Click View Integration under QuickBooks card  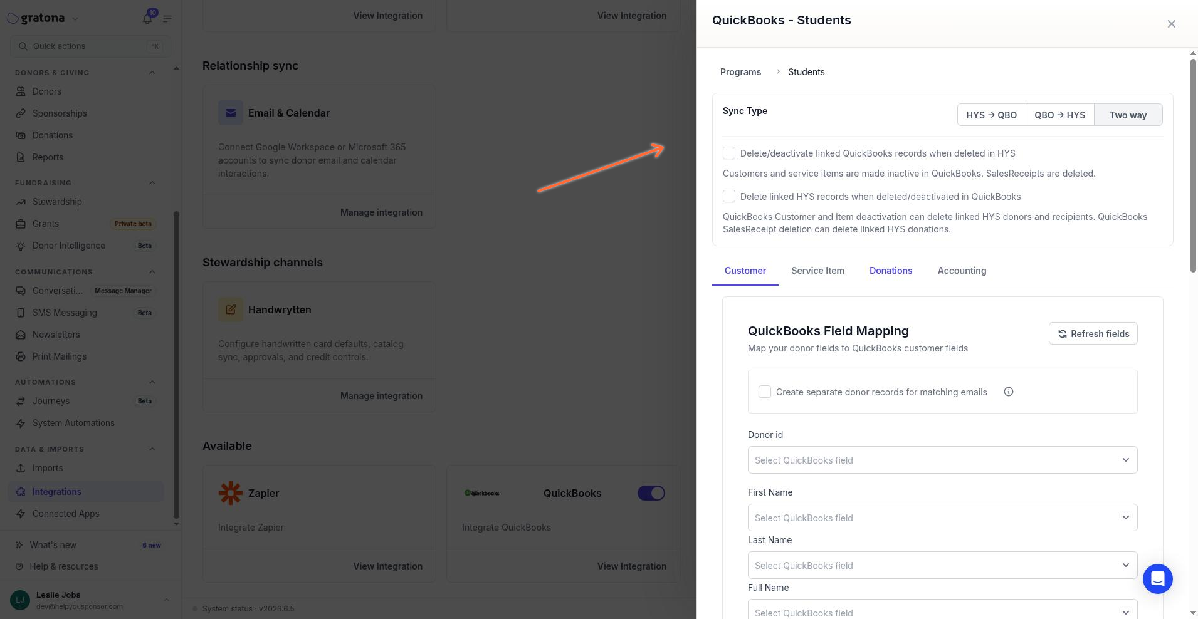click(x=632, y=566)
